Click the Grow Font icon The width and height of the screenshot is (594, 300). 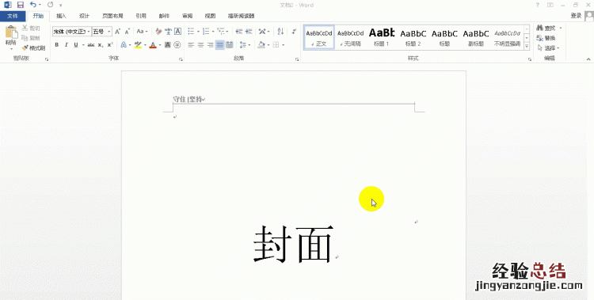point(117,32)
